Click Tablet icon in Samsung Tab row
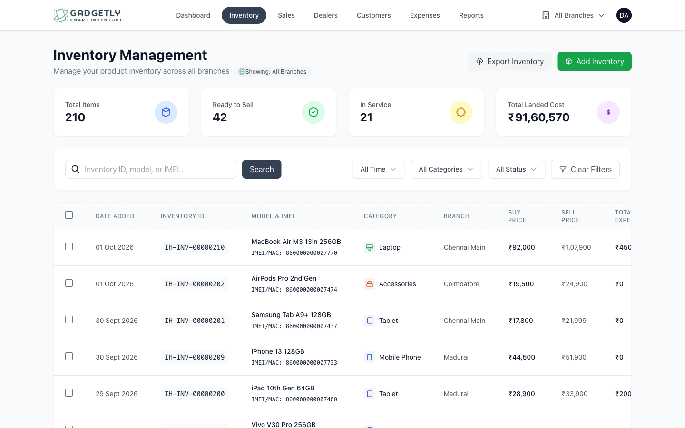This screenshot has width=685, height=428. [x=370, y=321]
